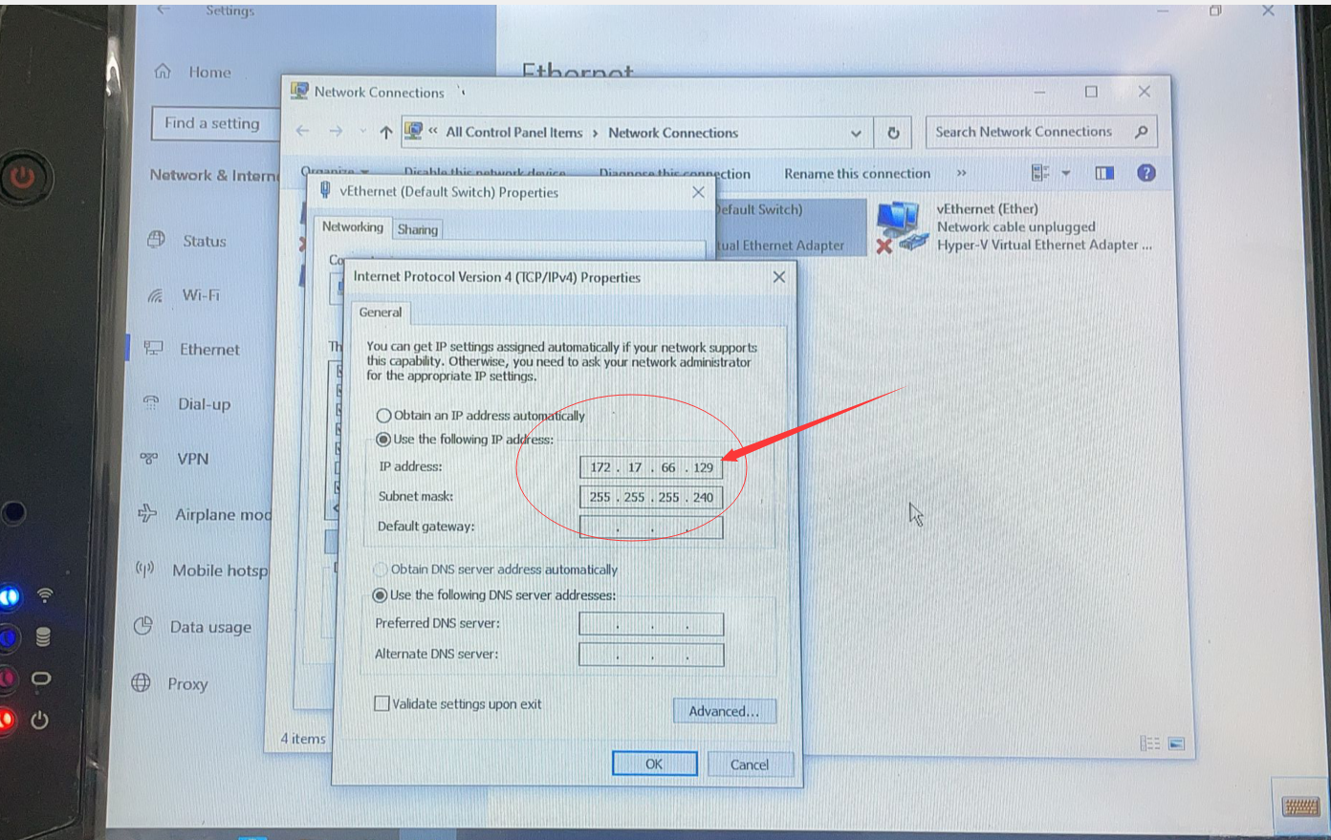Select the Networking tab

click(x=352, y=227)
